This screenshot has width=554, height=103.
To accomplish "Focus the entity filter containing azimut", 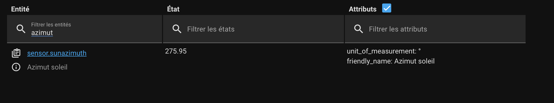I will coord(85,29).
